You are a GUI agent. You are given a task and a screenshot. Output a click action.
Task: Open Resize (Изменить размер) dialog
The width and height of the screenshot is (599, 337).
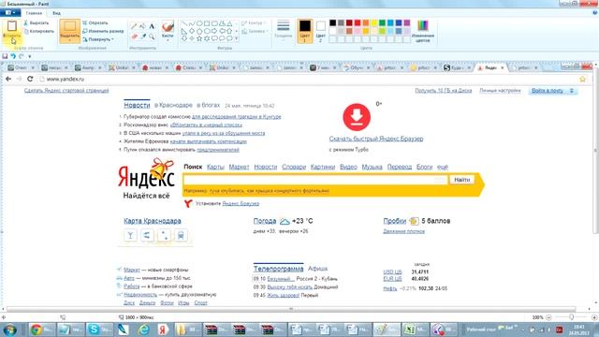(103, 31)
